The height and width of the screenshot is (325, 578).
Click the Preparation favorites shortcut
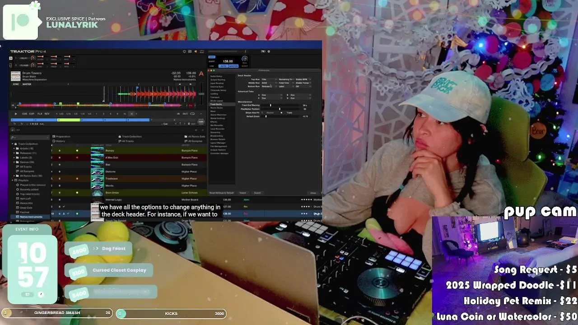coord(61,136)
